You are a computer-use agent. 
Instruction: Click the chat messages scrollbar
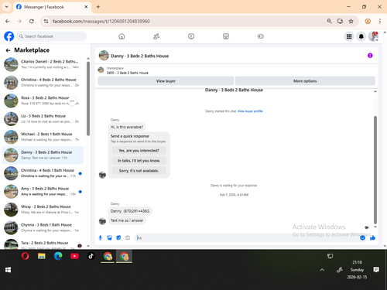(x=375, y=170)
